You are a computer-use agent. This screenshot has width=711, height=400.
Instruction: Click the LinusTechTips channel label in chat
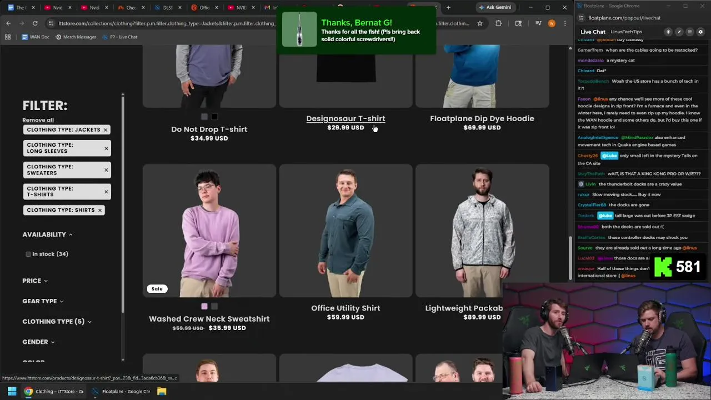click(x=626, y=32)
